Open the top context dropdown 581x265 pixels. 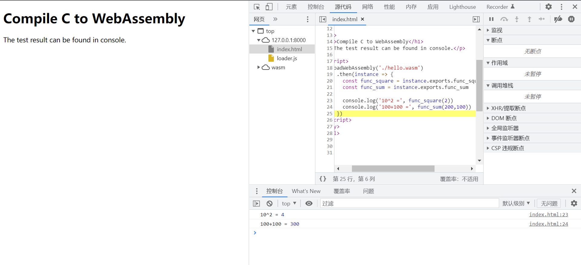point(289,204)
